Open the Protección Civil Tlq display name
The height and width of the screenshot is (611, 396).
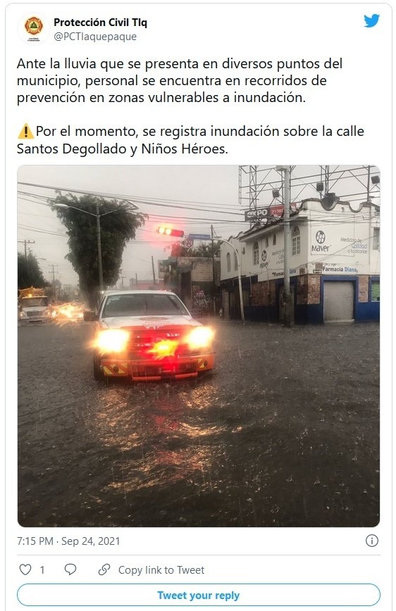[100, 23]
